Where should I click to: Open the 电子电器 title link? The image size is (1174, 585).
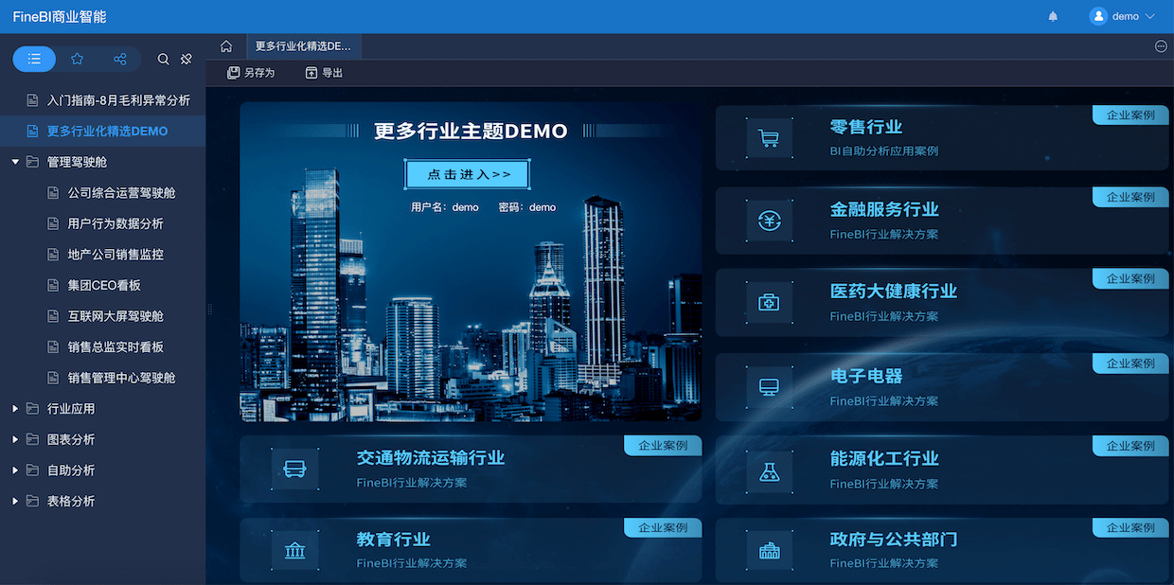pos(866,376)
